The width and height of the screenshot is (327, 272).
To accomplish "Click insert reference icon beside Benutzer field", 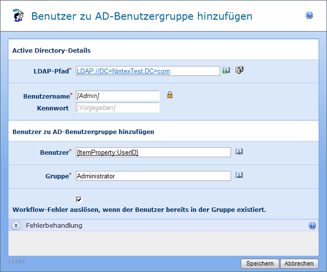I will tap(239, 152).
